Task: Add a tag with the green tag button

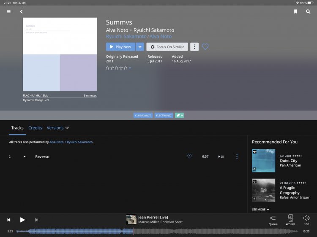Action: point(180,115)
